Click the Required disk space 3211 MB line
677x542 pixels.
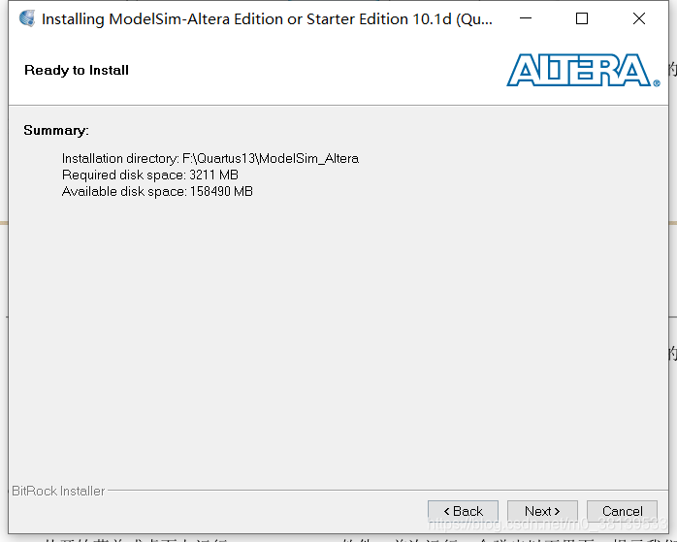click(x=149, y=175)
